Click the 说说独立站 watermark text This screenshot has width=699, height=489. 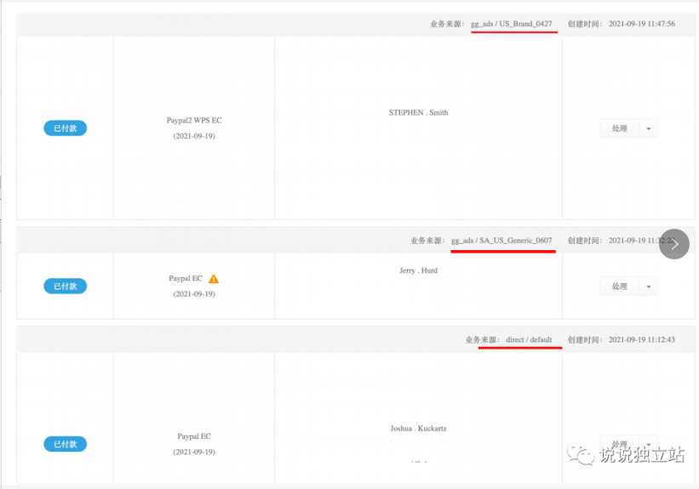642,455
